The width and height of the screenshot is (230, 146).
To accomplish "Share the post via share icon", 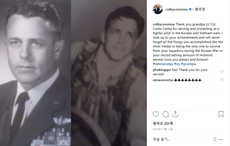I will (x=175, y=114).
